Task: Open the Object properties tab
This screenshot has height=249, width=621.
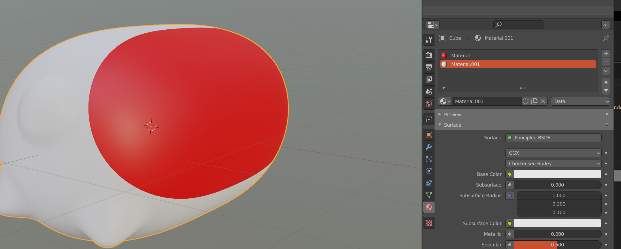Action: click(429, 135)
